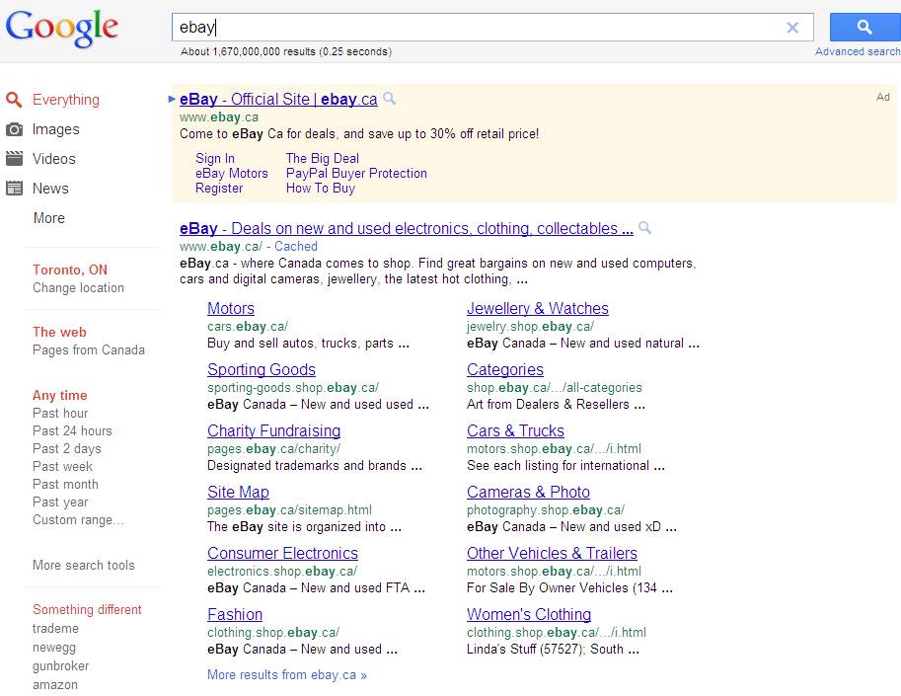Open Women's Clothing sitelink

[529, 614]
